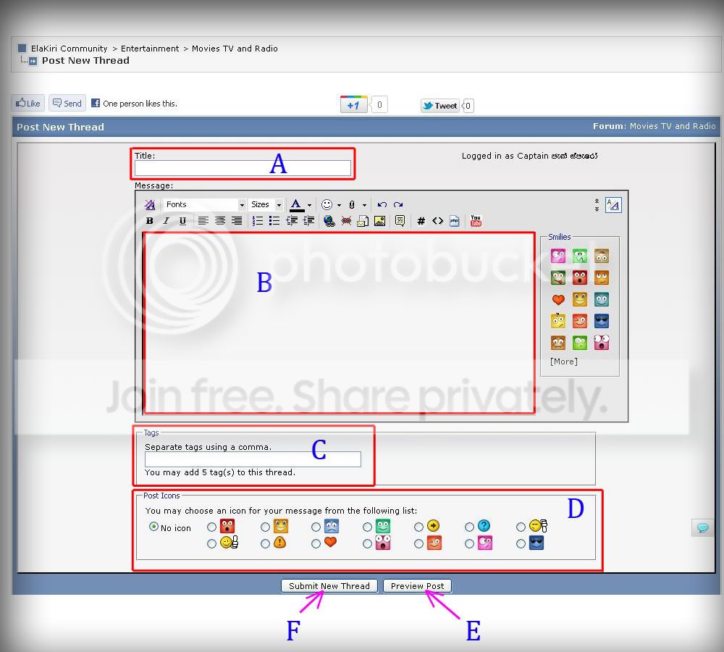Click the smiley face toolbar icon
Screen dimensions: 724x652
327,204
